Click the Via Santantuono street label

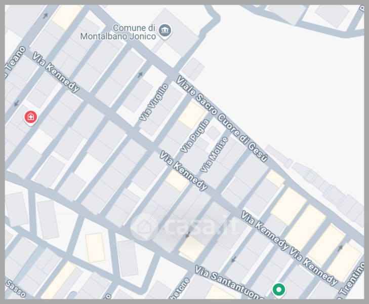coord(229,283)
